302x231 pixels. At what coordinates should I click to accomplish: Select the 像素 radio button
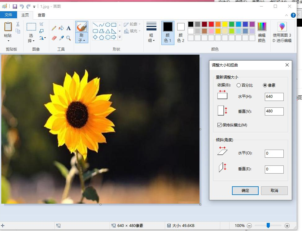[265, 85]
